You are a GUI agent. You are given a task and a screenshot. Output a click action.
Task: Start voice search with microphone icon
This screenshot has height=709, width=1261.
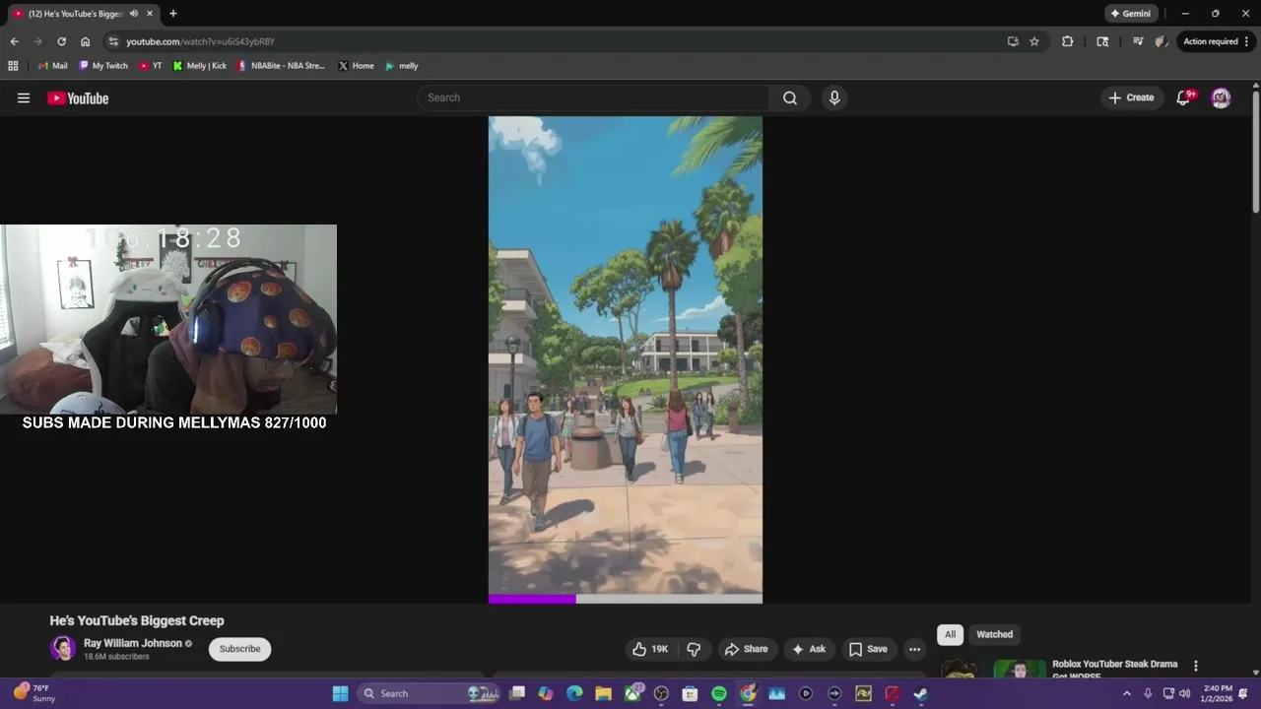[834, 97]
